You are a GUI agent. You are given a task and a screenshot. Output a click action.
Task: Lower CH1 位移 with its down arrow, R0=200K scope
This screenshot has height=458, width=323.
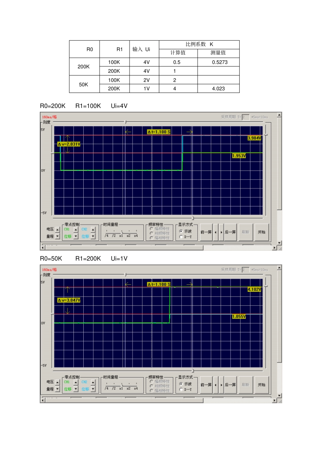(76, 236)
